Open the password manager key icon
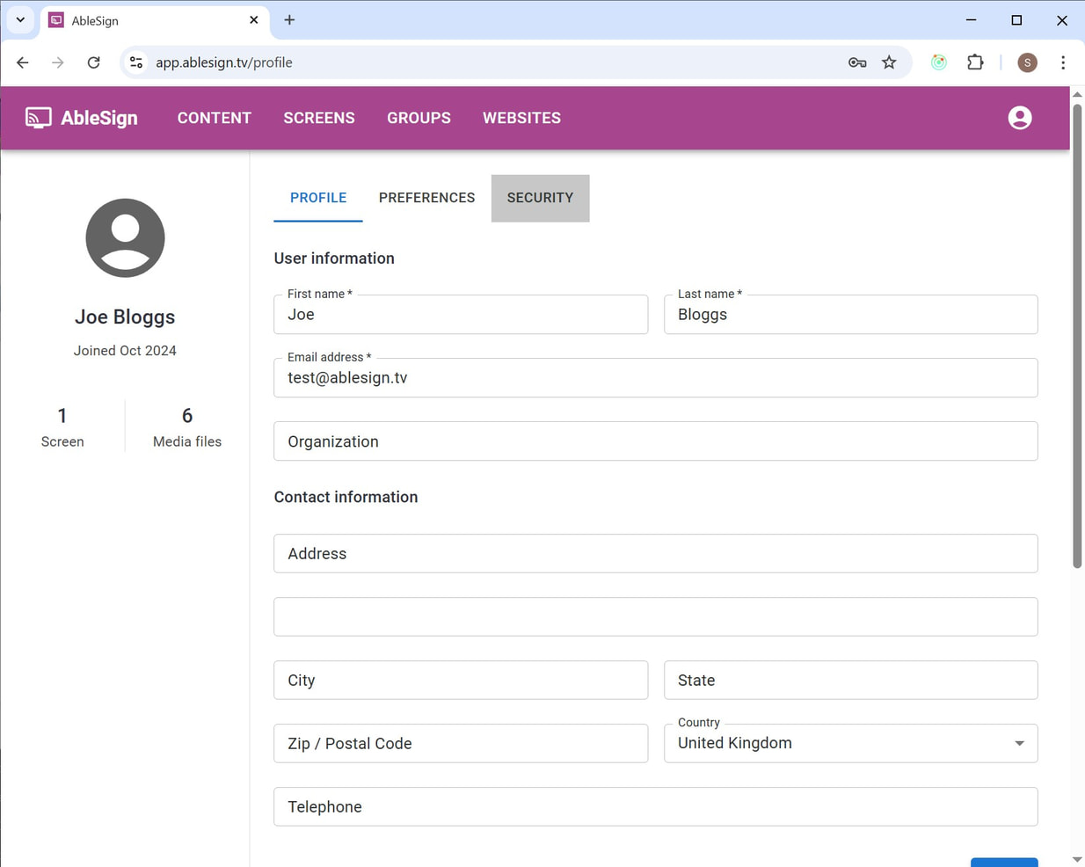This screenshot has height=867, width=1085. (857, 62)
